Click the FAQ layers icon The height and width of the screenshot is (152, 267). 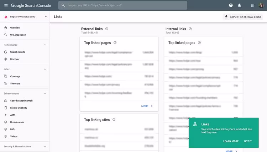click(6, 129)
